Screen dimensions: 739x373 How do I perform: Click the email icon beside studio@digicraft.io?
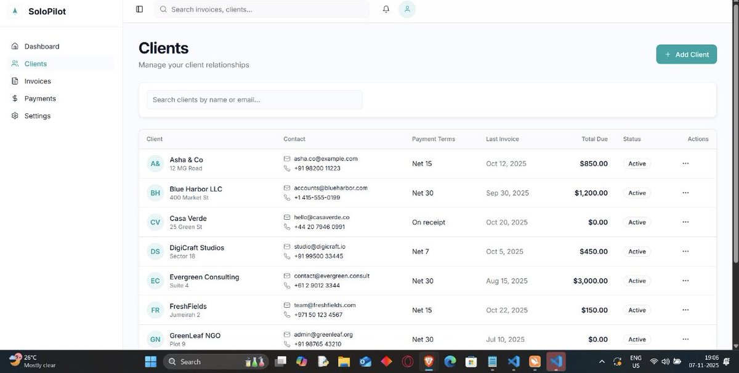[287, 246]
